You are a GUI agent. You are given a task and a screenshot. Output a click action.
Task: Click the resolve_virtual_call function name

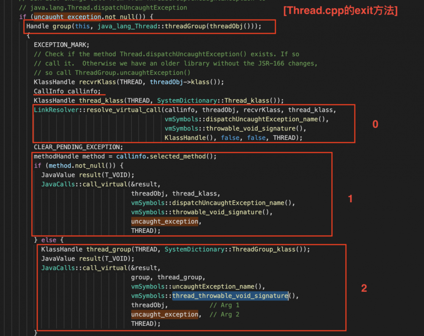pos(123,110)
